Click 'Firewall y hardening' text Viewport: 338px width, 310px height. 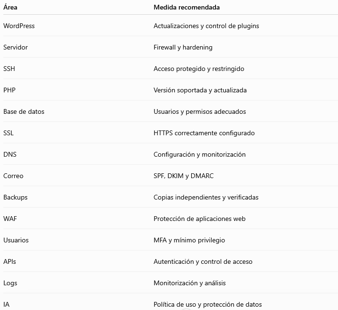[183, 47]
